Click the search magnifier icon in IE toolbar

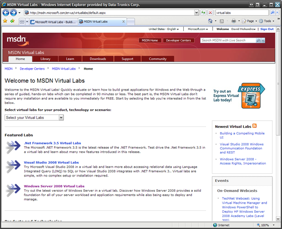click(x=272, y=12)
